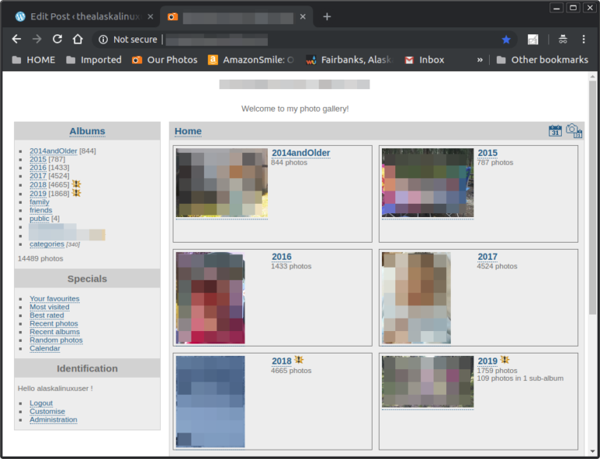Go back using the back arrow
600x459 pixels.
point(16,39)
